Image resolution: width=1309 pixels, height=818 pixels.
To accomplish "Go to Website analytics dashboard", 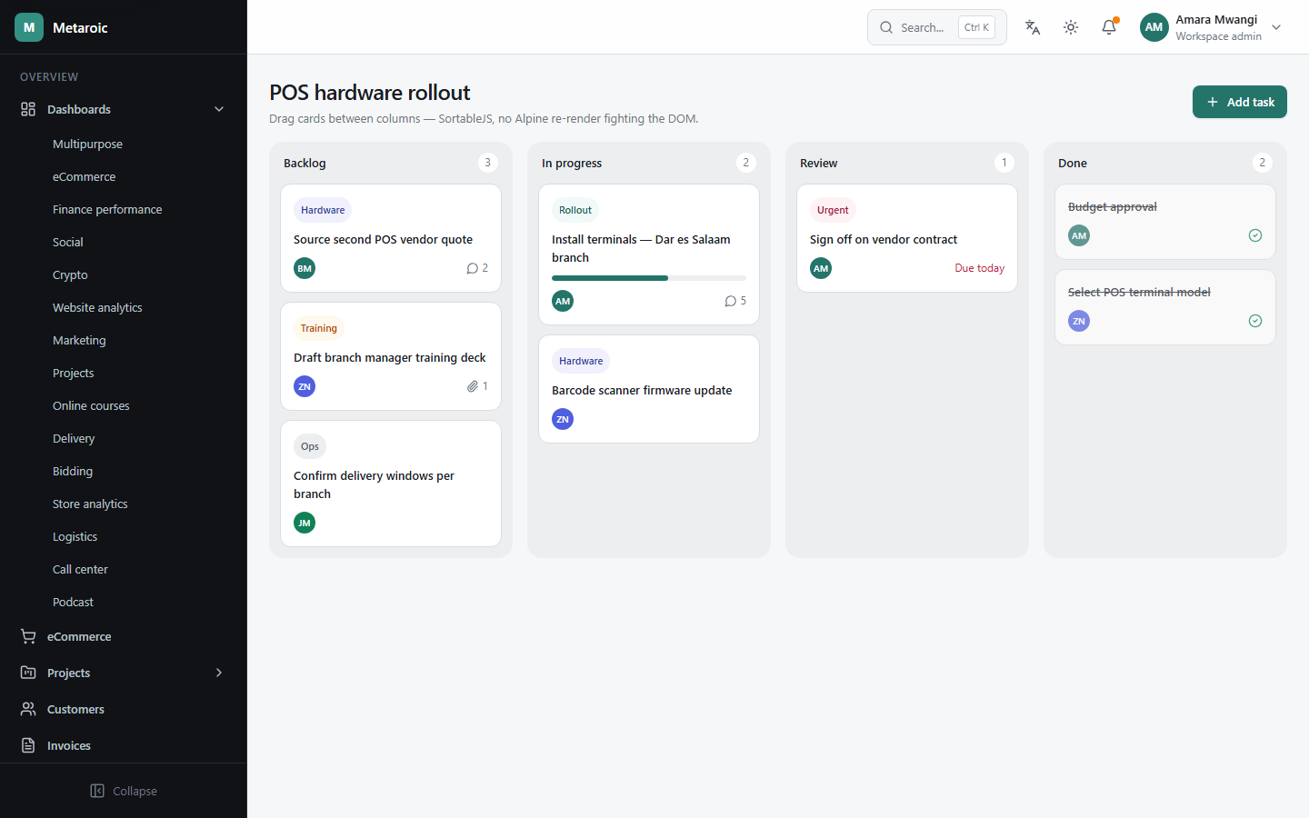I will pos(124,307).
